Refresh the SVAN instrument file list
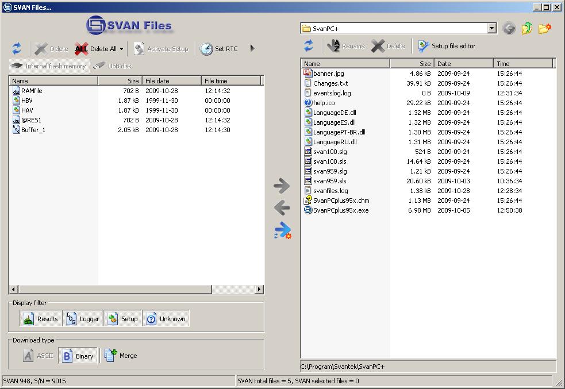Image resolution: width=565 pixels, height=389 pixels. pos(17,49)
